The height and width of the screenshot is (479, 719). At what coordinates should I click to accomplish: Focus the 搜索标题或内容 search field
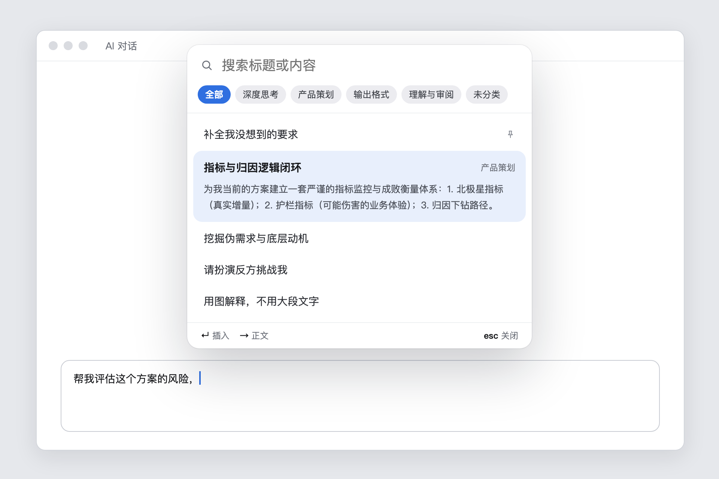click(x=369, y=65)
